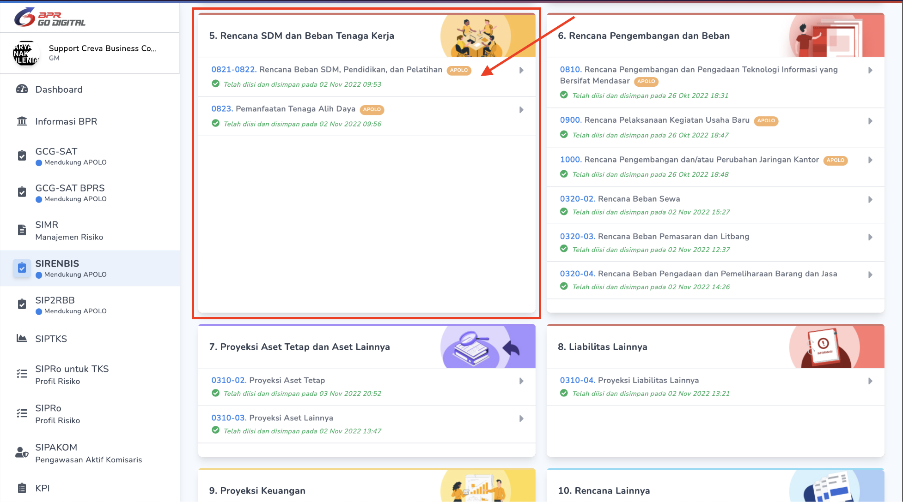Click Mendukung APOLO label under SIRENBIS

coord(75,275)
